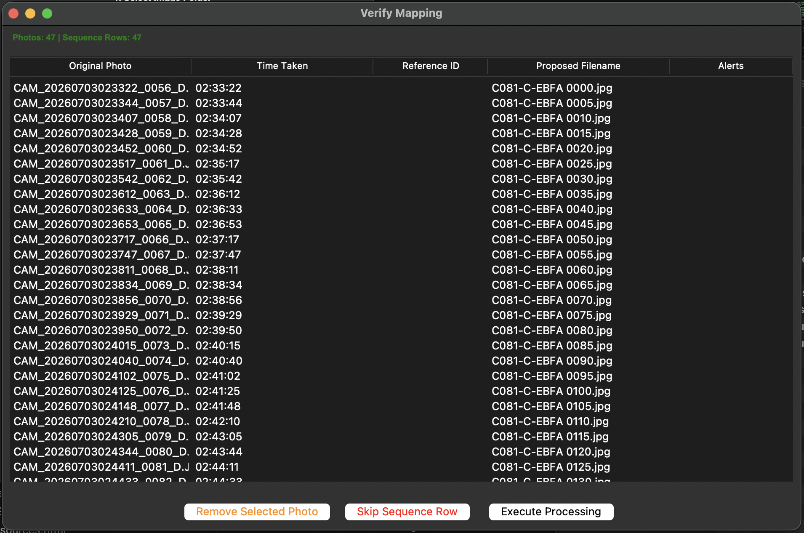The image size is (804, 533).
Task: Close the Verify Mapping window
Action: pyautogui.click(x=13, y=13)
